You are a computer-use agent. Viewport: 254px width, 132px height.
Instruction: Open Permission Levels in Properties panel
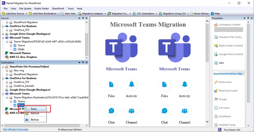coord(226,91)
